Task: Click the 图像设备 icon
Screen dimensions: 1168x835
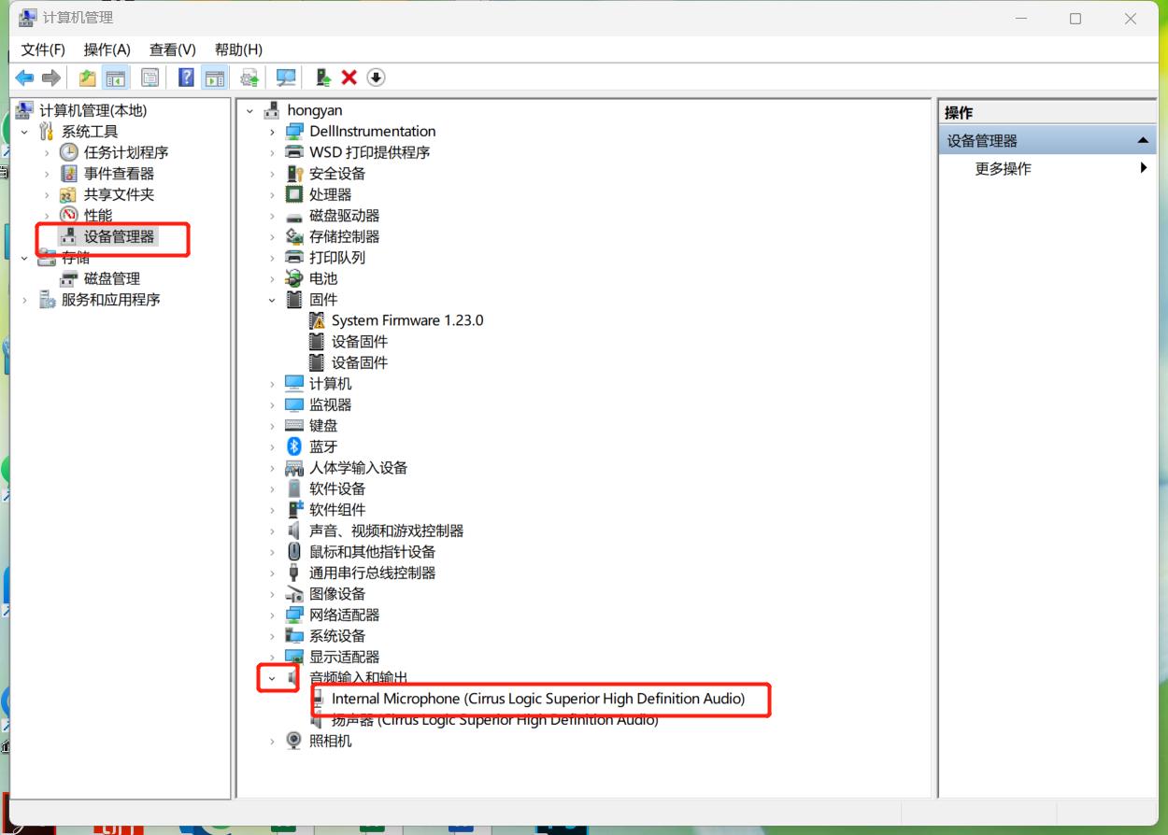Action: coord(294,594)
